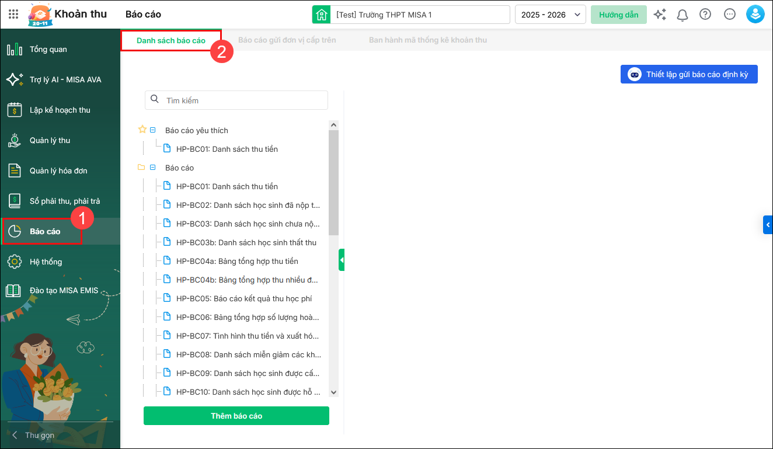Click document icon of HP-BC05 report
Screen dimensions: 773x449
[x=167, y=298]
